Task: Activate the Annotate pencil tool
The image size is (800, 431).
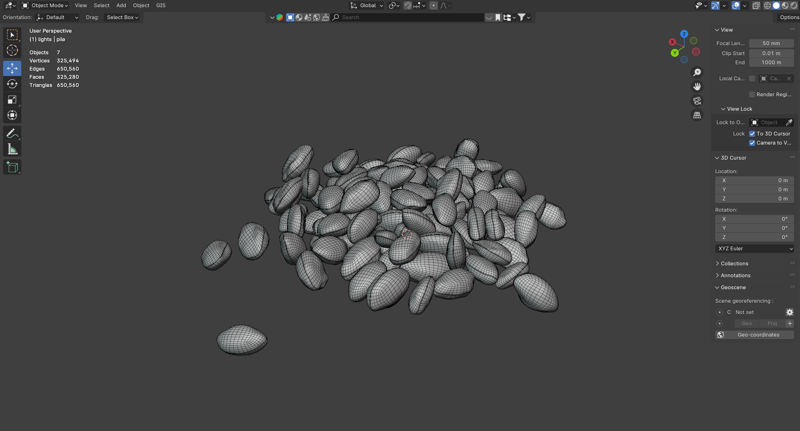Action: coord(12,134)
